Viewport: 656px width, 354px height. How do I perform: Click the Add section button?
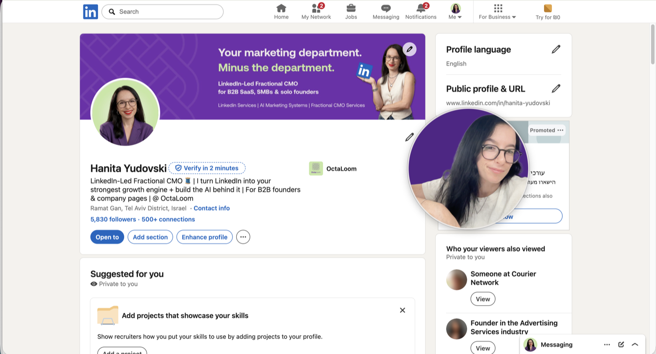(150, 237)
